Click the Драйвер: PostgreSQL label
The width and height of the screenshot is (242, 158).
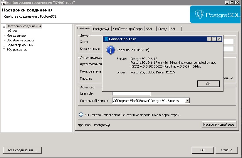tap(94, 125)
